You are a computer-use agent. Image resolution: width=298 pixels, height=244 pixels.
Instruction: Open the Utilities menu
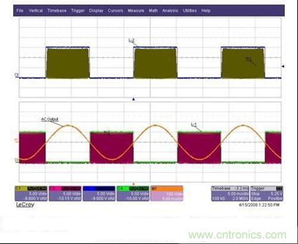(190, 11)
